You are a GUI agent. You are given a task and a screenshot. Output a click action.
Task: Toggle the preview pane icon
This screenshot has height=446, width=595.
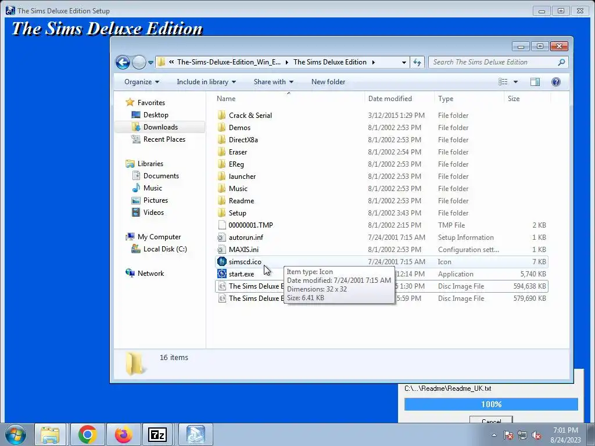point(535,82)
